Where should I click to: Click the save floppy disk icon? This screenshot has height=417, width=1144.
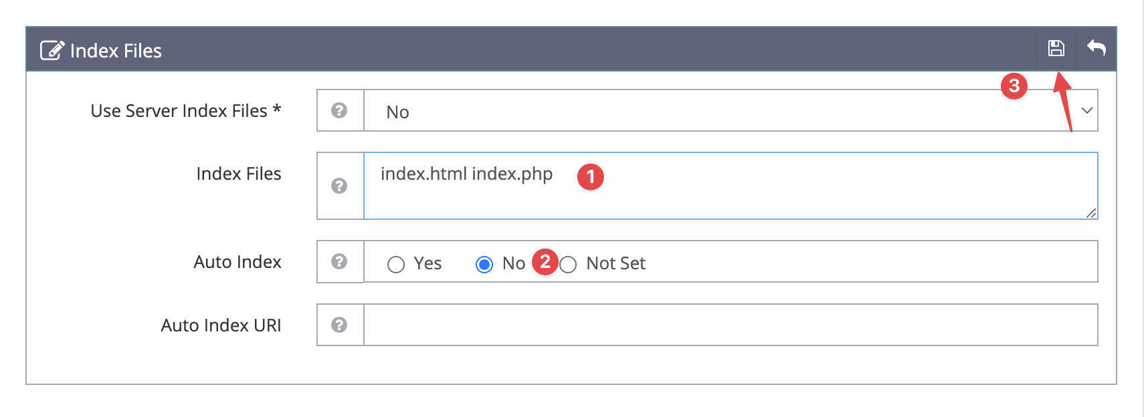pos(1056,48)
